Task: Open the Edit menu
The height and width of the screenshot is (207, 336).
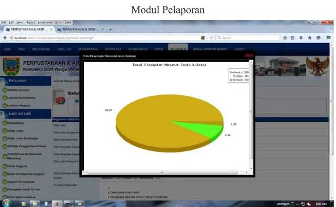Action: point(11,22)
